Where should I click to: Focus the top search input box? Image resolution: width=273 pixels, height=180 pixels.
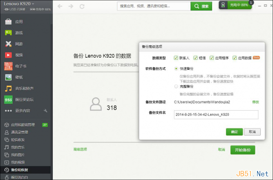coord(154,6)
